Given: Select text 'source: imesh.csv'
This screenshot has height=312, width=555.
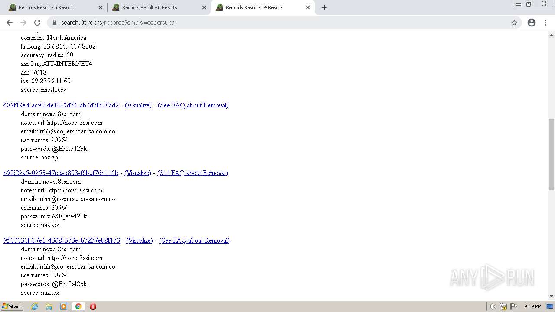Looking at the screenshot, I should pos(43,90).
